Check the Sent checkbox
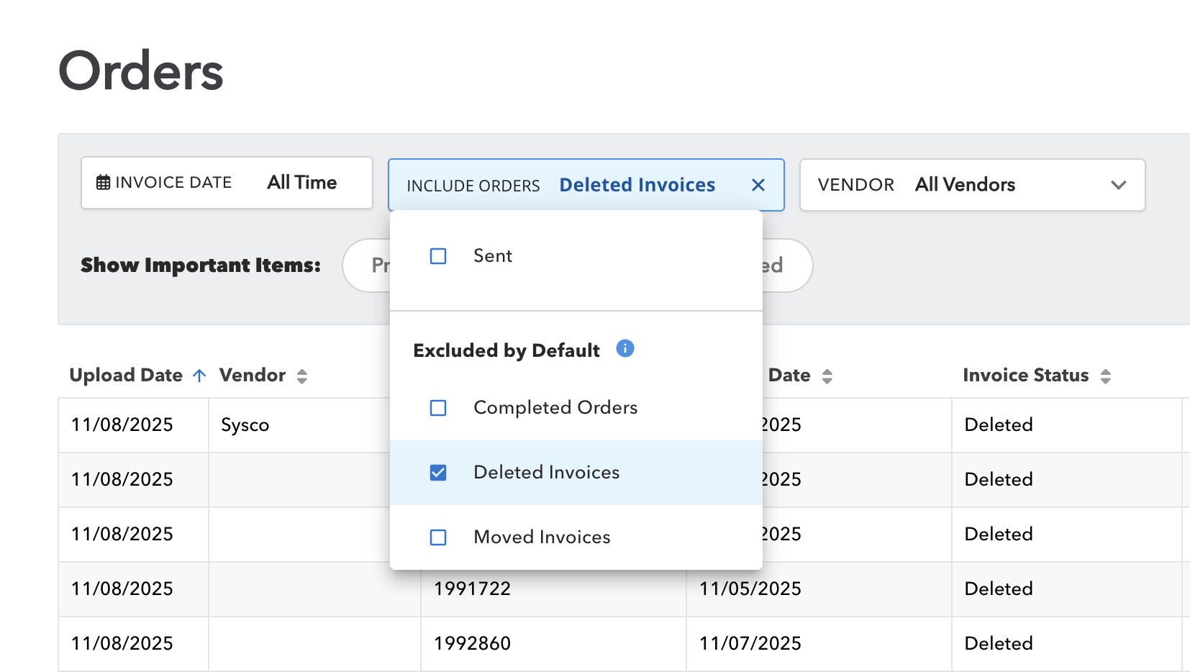 [x=438, y=256]
